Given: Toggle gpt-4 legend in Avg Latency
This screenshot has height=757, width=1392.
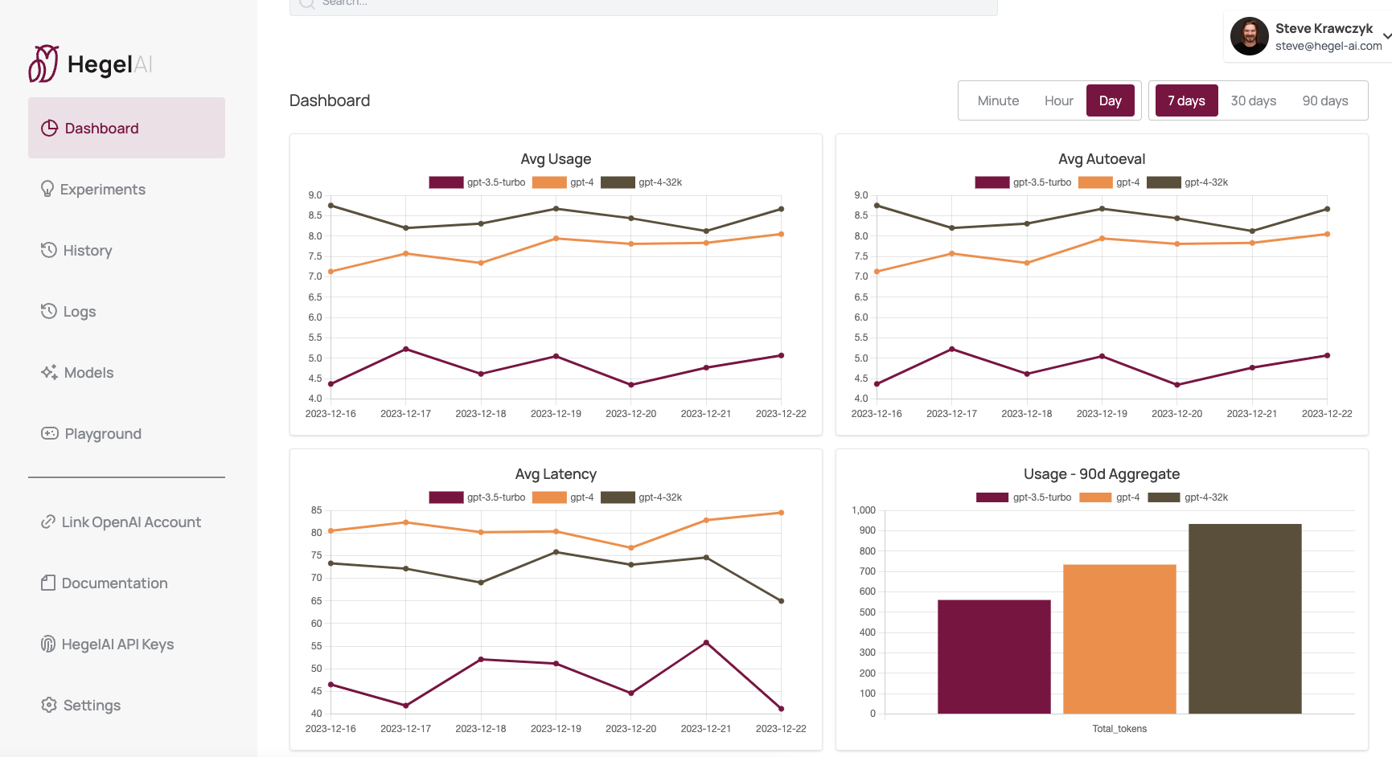Looking at the screenshot, I should pos(563,497).
